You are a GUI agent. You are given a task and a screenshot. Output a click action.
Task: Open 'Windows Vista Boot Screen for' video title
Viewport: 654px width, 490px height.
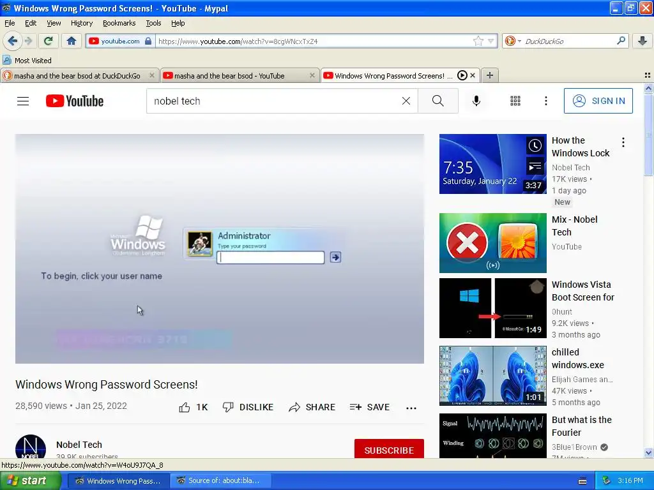coord(582,291)
